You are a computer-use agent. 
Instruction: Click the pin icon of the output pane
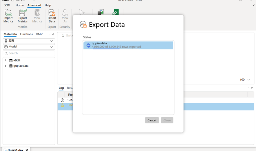point(252,88)
